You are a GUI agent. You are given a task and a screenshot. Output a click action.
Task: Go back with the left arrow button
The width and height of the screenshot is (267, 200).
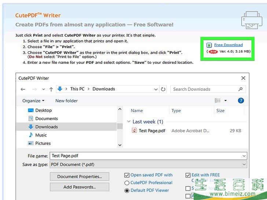pyautogui.click(x=23, y=89)
